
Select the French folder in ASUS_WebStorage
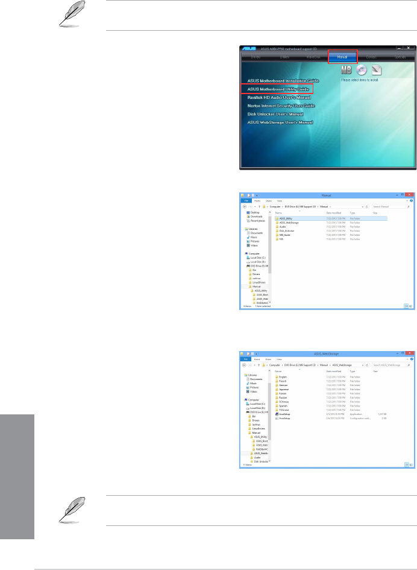pos(281,381)
